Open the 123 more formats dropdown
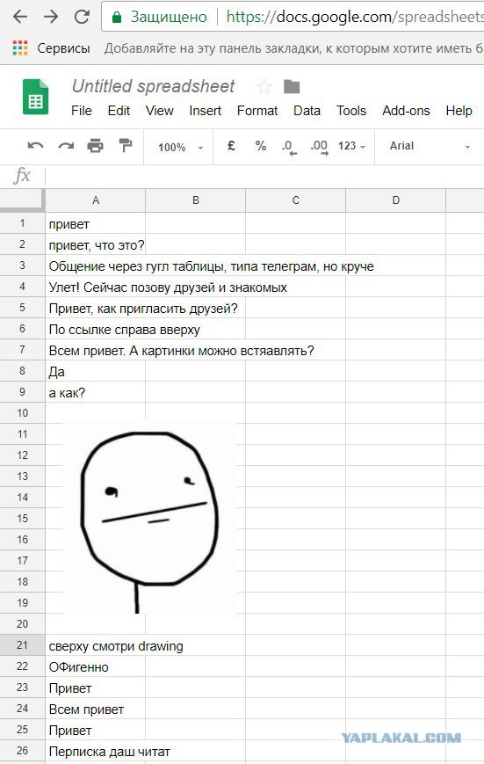Screen dimensions: 484x764 click(351, 146)
